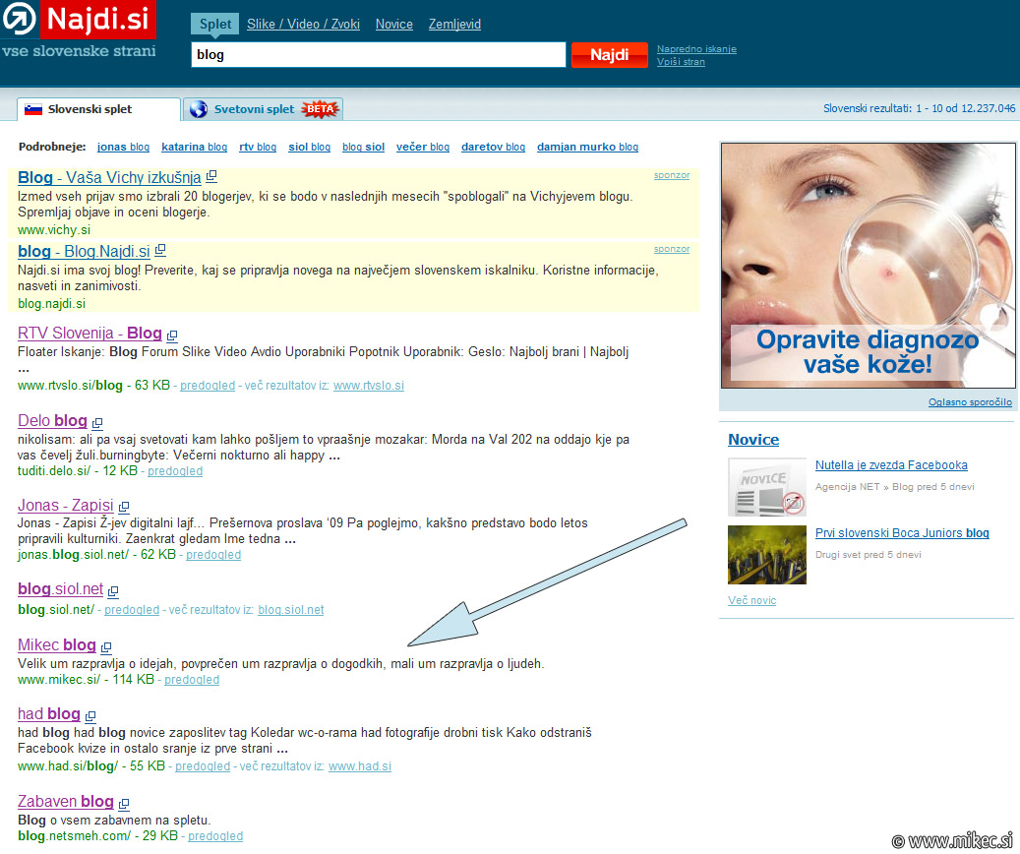Screen dimensions: 1020x854
Task: Switch to the Zemljevid tab
Action: pyautogui.click(x=454, y=24)
